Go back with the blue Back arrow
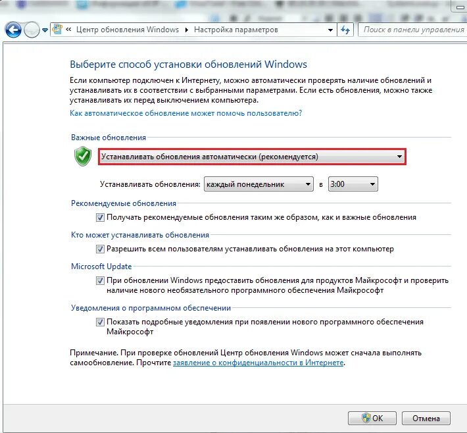 (x=13, y=30)
